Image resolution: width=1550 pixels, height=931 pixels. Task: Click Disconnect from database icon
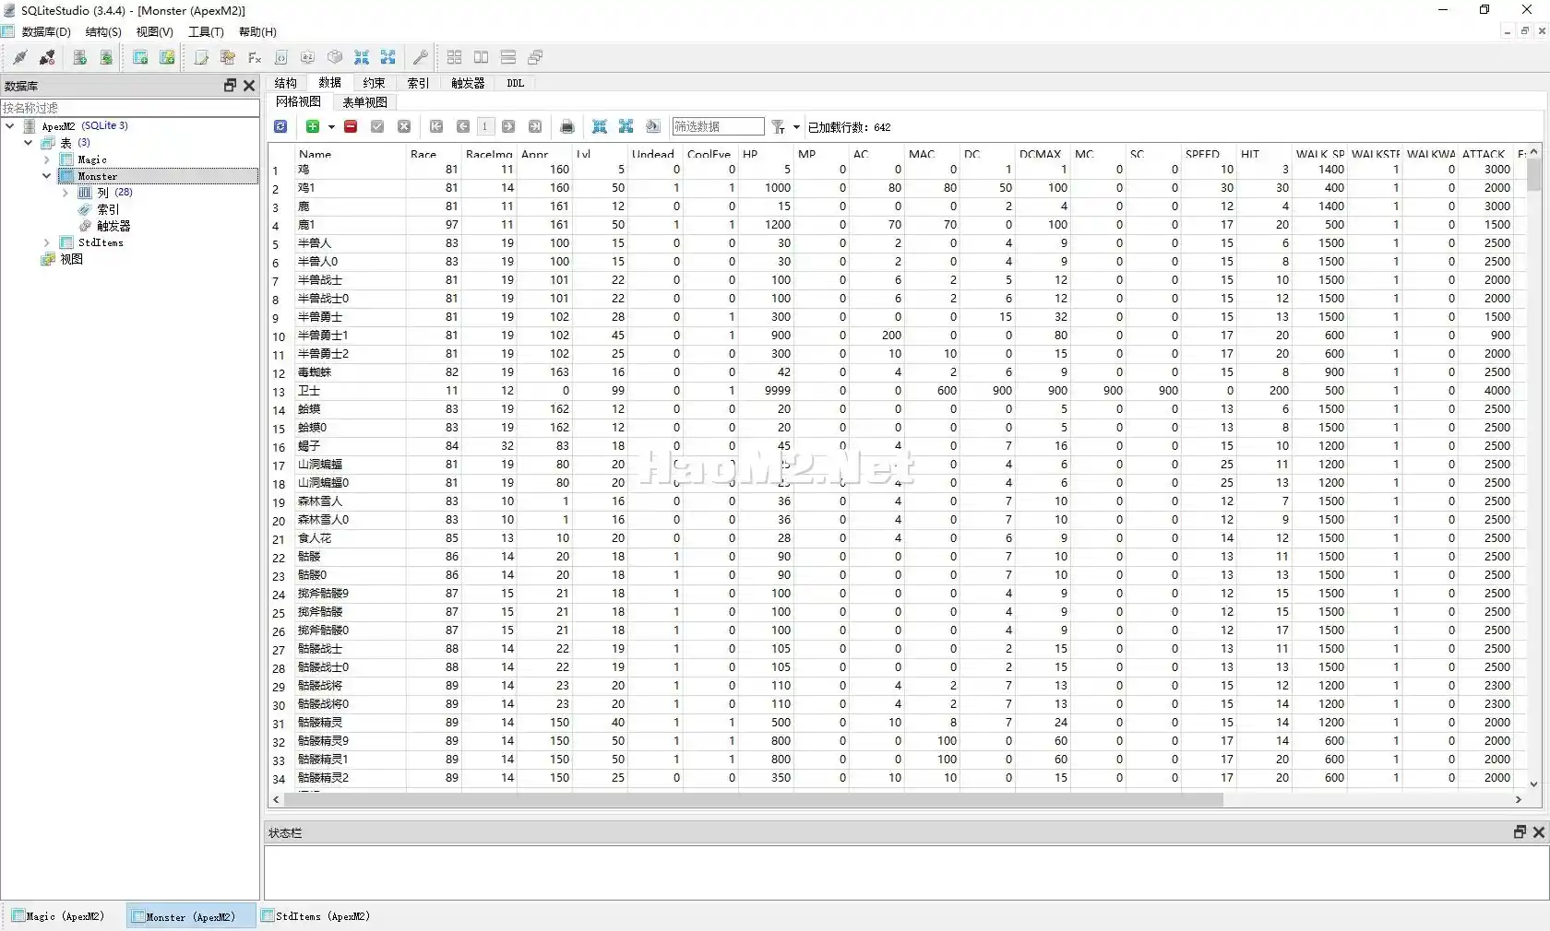[x=47, y=57]
